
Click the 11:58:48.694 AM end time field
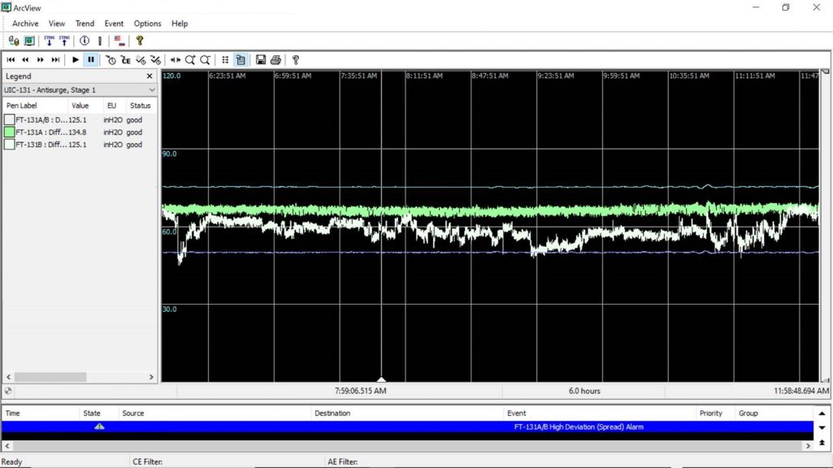click(x=801, y=391)
